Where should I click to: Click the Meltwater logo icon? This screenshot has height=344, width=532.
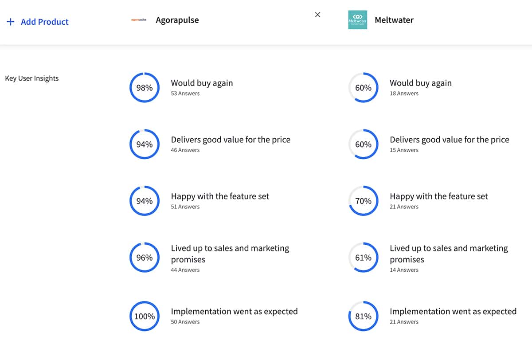(x=357, y=20)
